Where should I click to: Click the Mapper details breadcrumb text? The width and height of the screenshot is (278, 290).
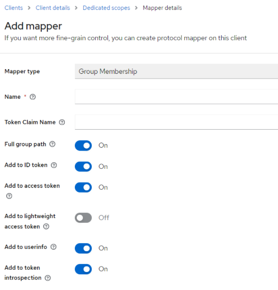(x=162, y=8)
